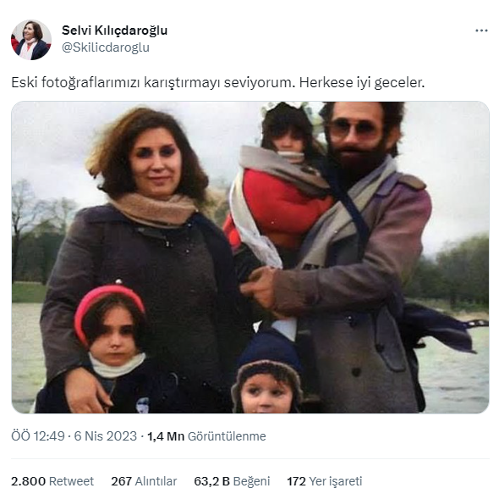Open the attached family photo
Screen dimensions: 499x499
(250, 257)
